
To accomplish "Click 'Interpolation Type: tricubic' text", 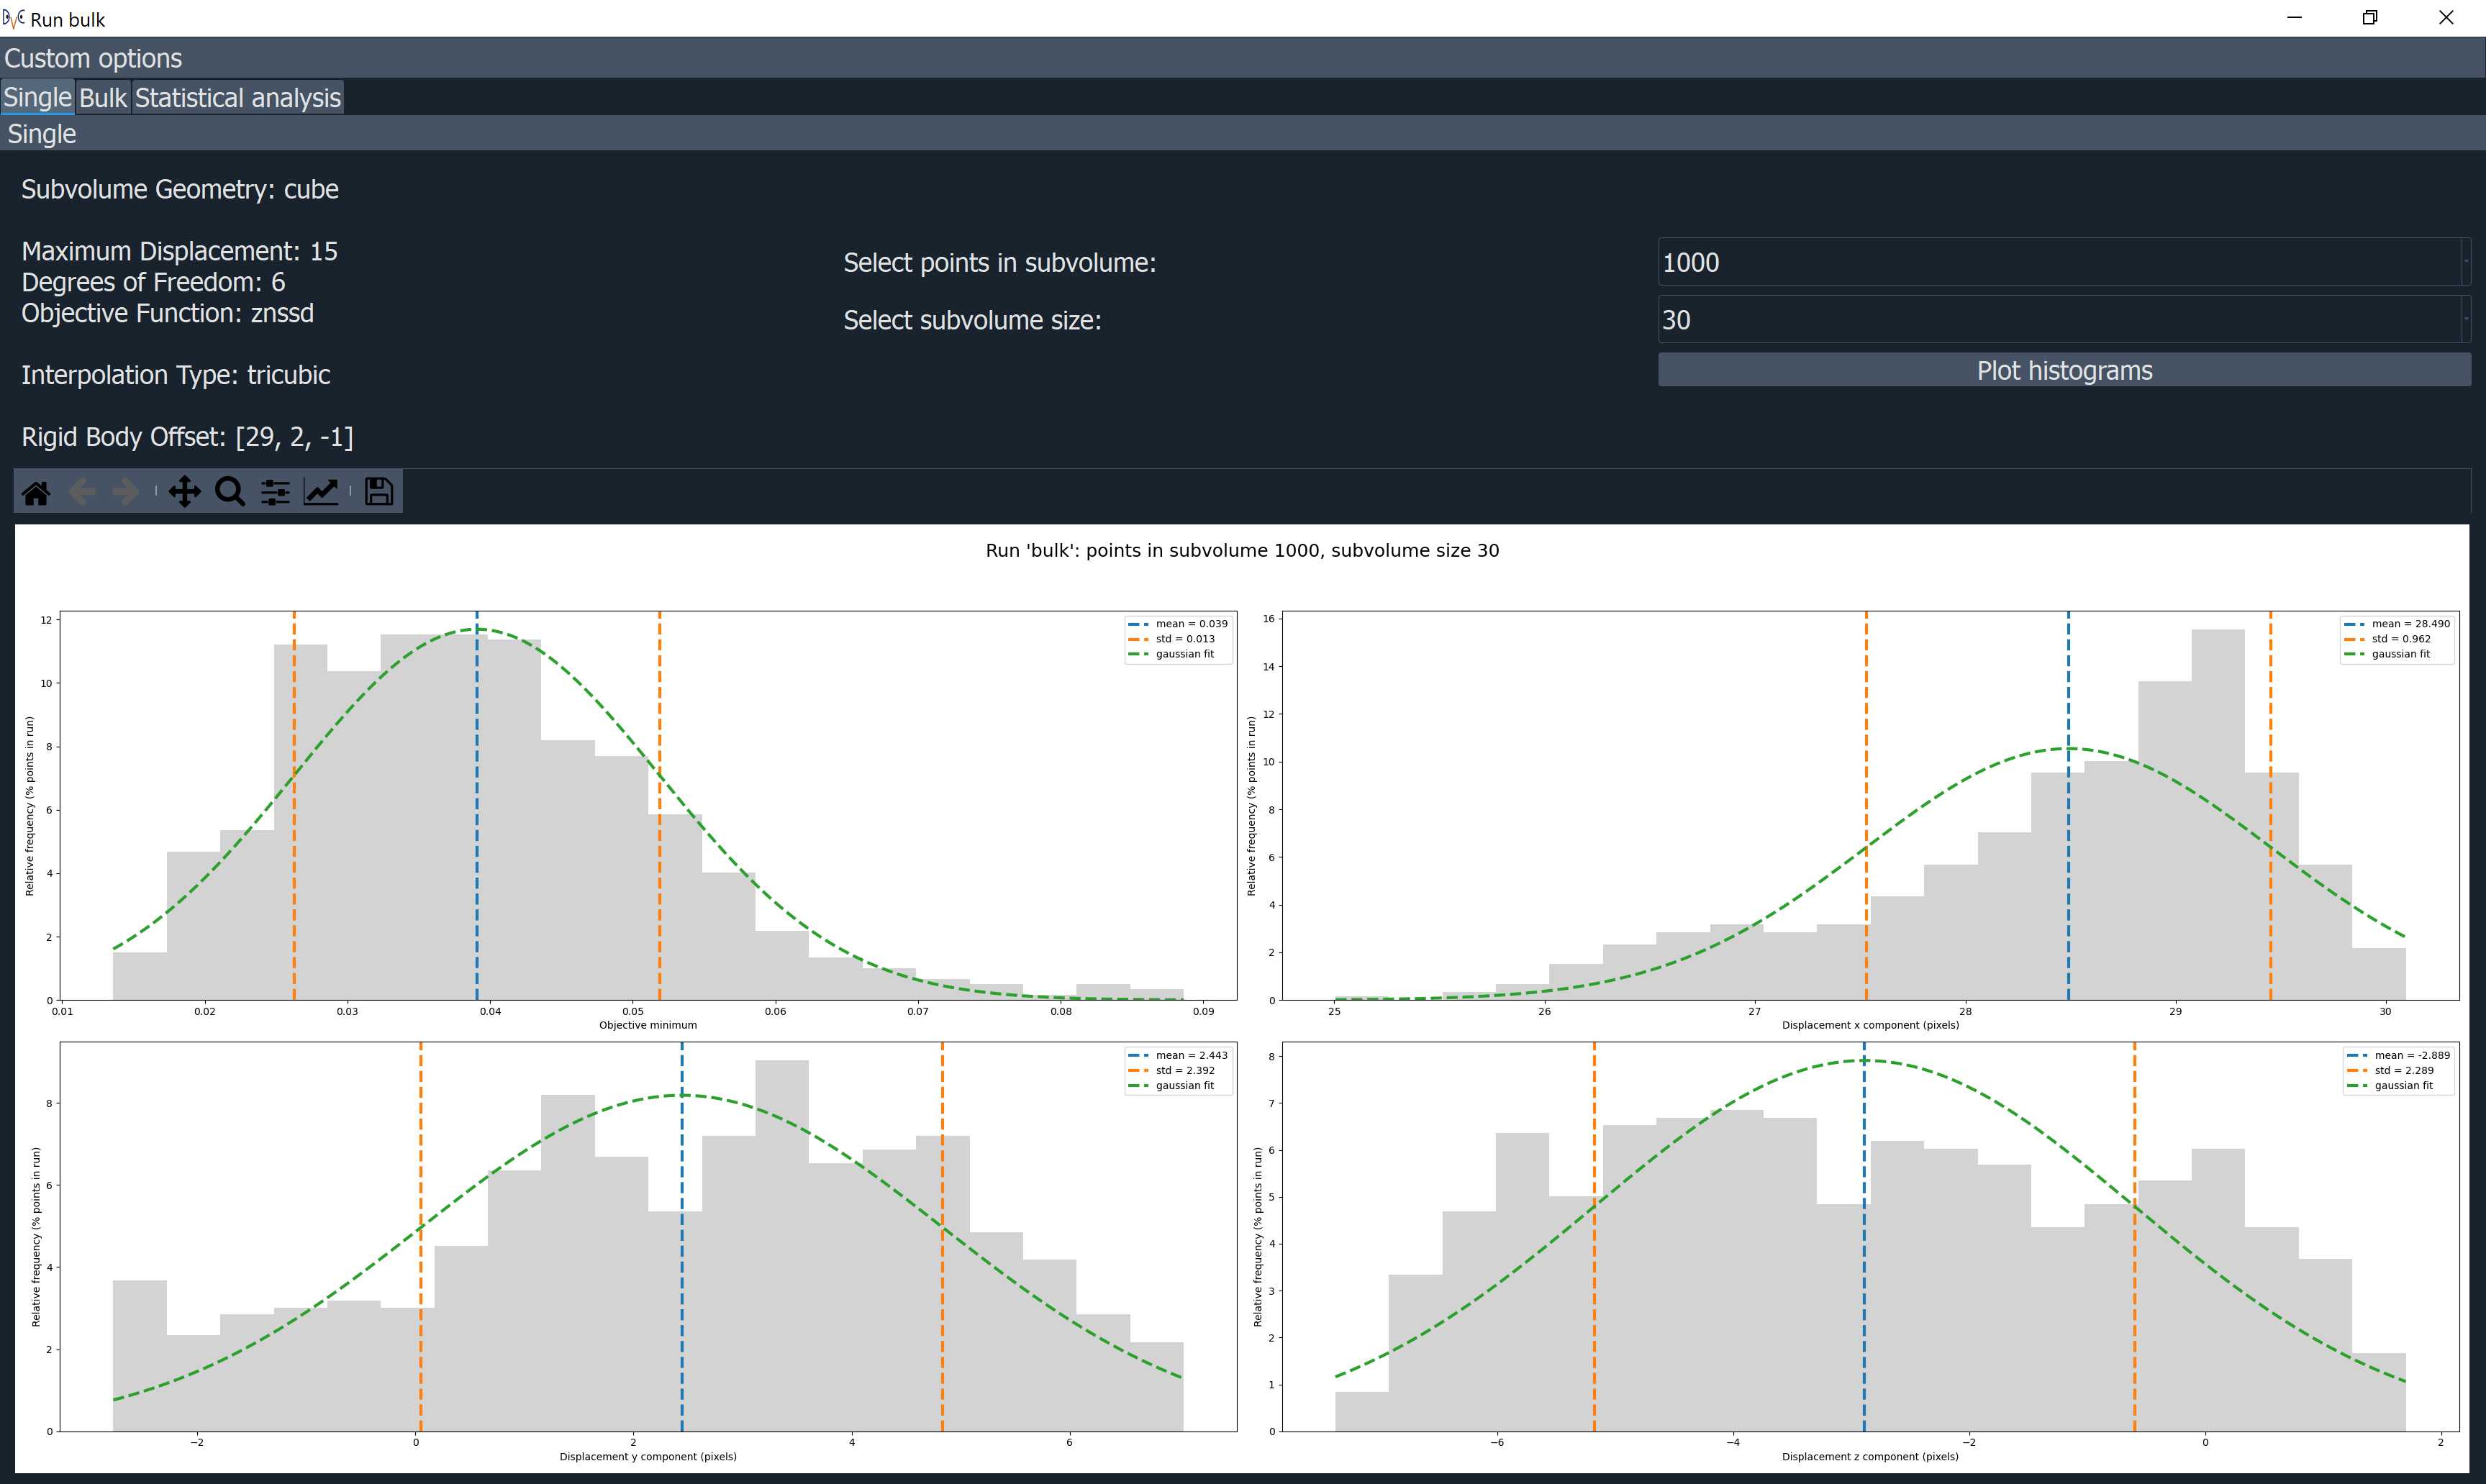I will (175, 375).
